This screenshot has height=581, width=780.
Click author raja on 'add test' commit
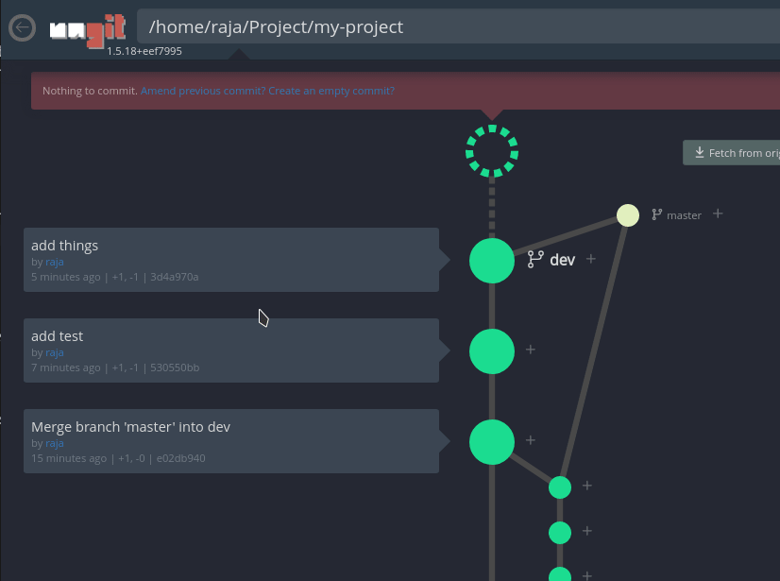pos(55,352)
